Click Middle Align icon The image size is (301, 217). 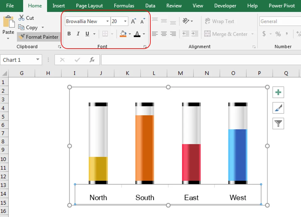(164, 21)
